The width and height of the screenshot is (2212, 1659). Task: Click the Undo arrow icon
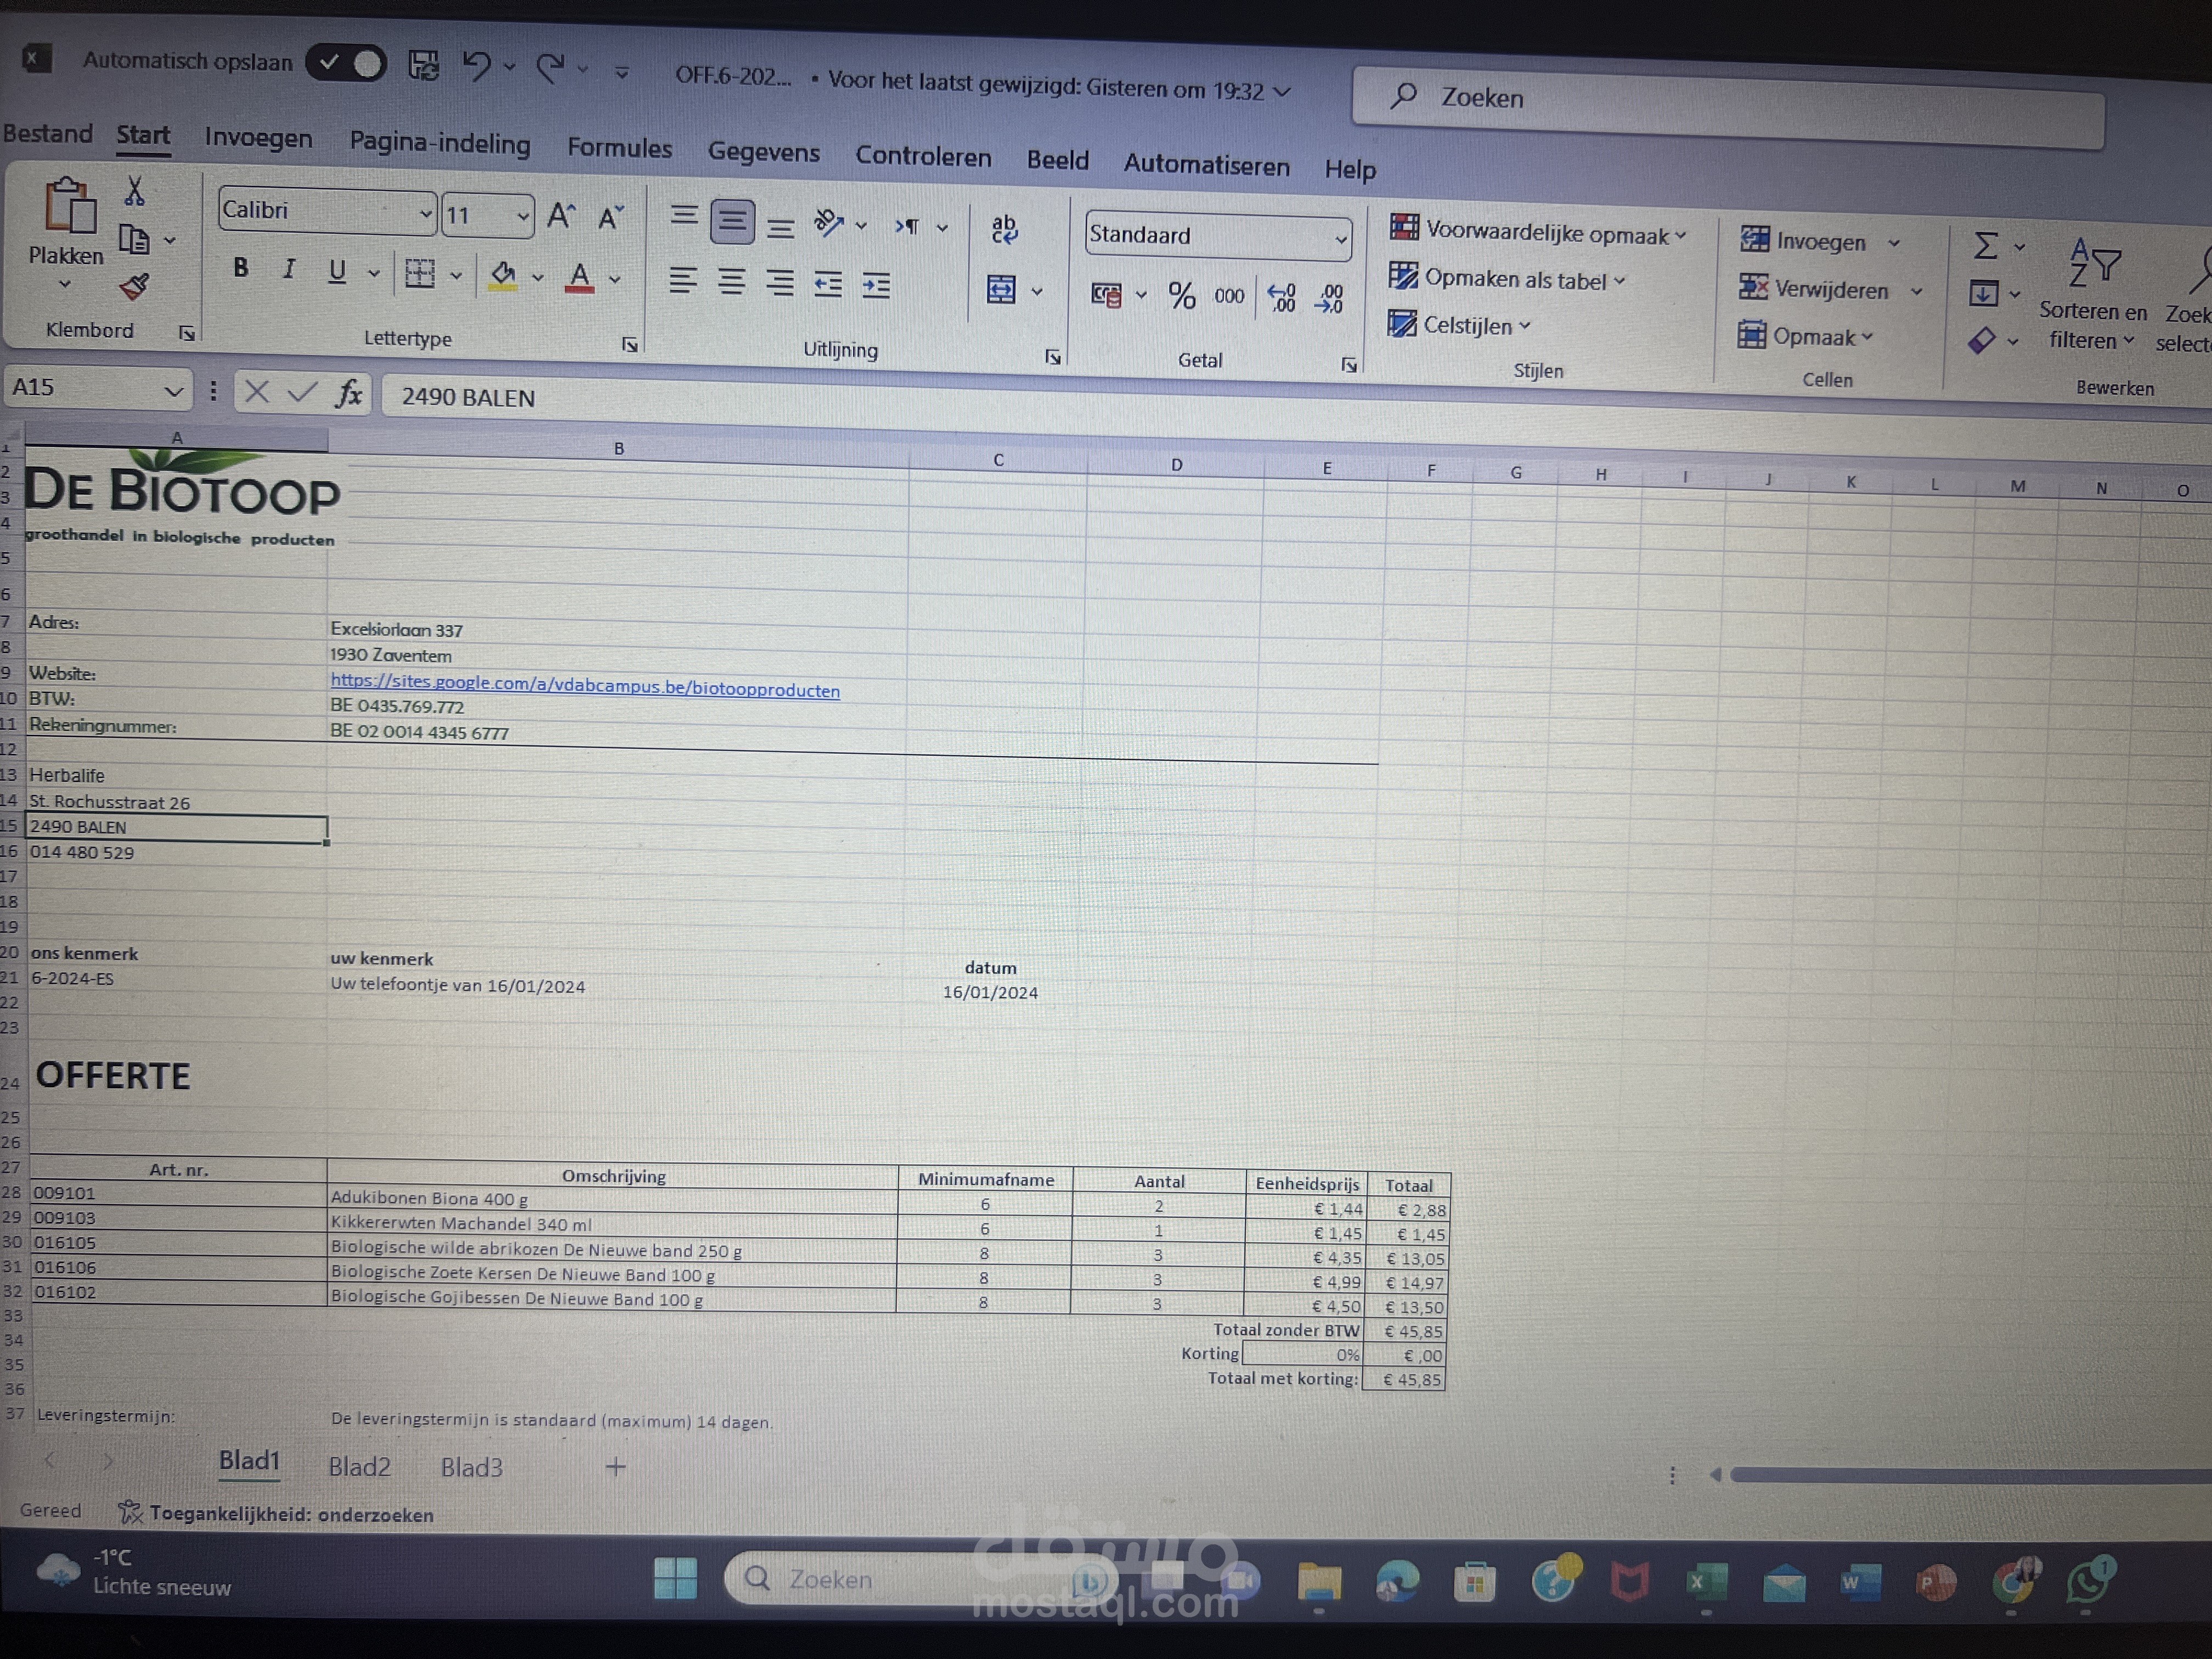pyautogui.click(x=476, y=66)
